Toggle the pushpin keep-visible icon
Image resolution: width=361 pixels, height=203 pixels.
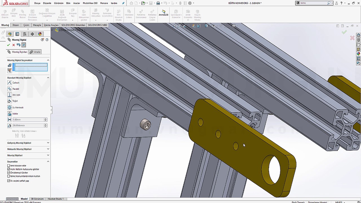click(24, 45)
